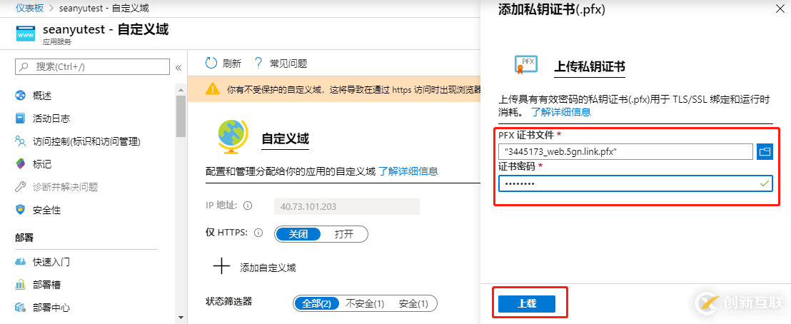Focus the 搜索(Ctrl+/) search box
Viewport: 791px width, 324px height.
coord(94,66)
